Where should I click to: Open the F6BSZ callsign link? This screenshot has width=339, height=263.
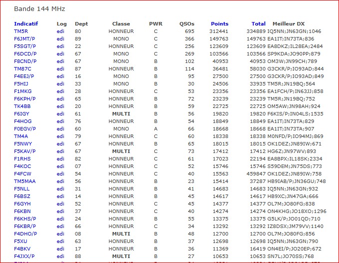coord(22,196)
